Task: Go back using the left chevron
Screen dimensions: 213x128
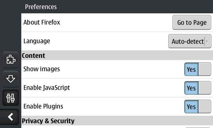Action: (x=11, y=117)
